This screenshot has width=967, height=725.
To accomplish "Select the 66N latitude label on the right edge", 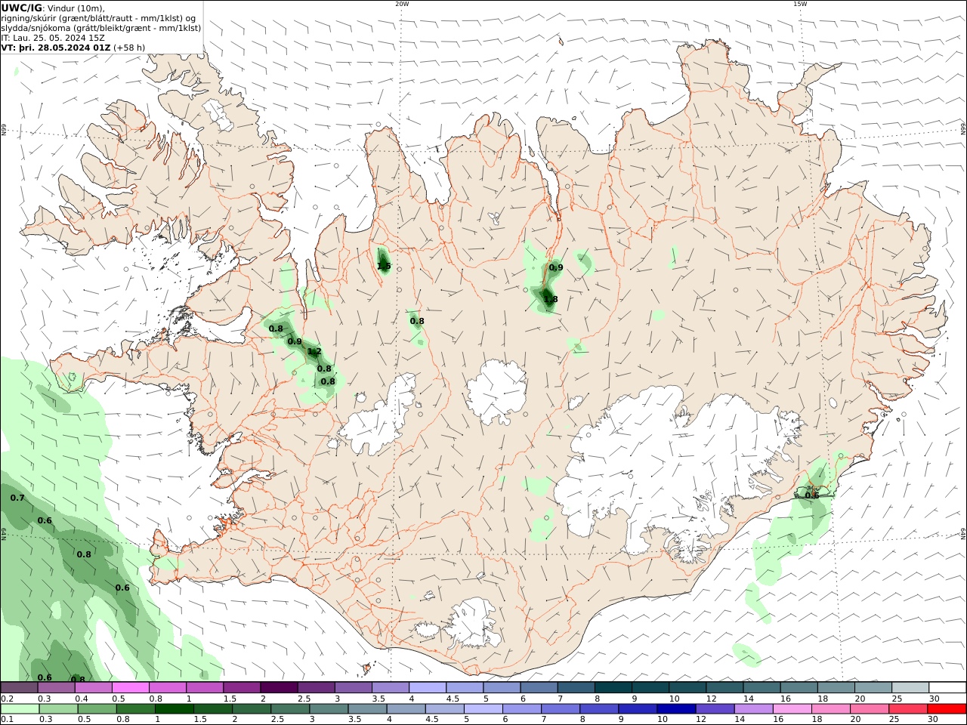I will (x=963, y=128).
